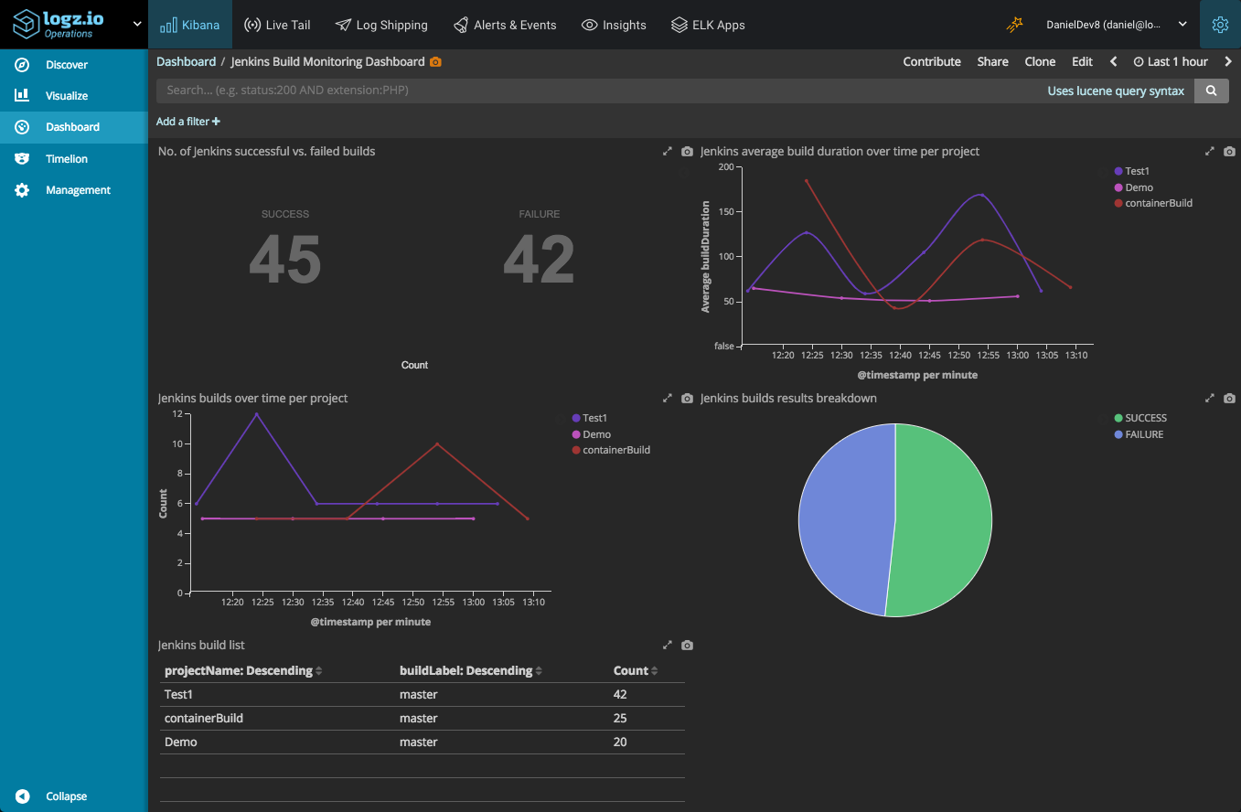1241x812 pixels.
Task: Expand the logz.io account switcher chevron
Action: 137,25
